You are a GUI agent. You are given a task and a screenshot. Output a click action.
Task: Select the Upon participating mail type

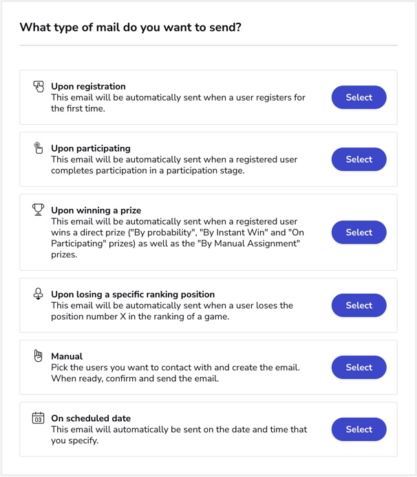point(359,159)
